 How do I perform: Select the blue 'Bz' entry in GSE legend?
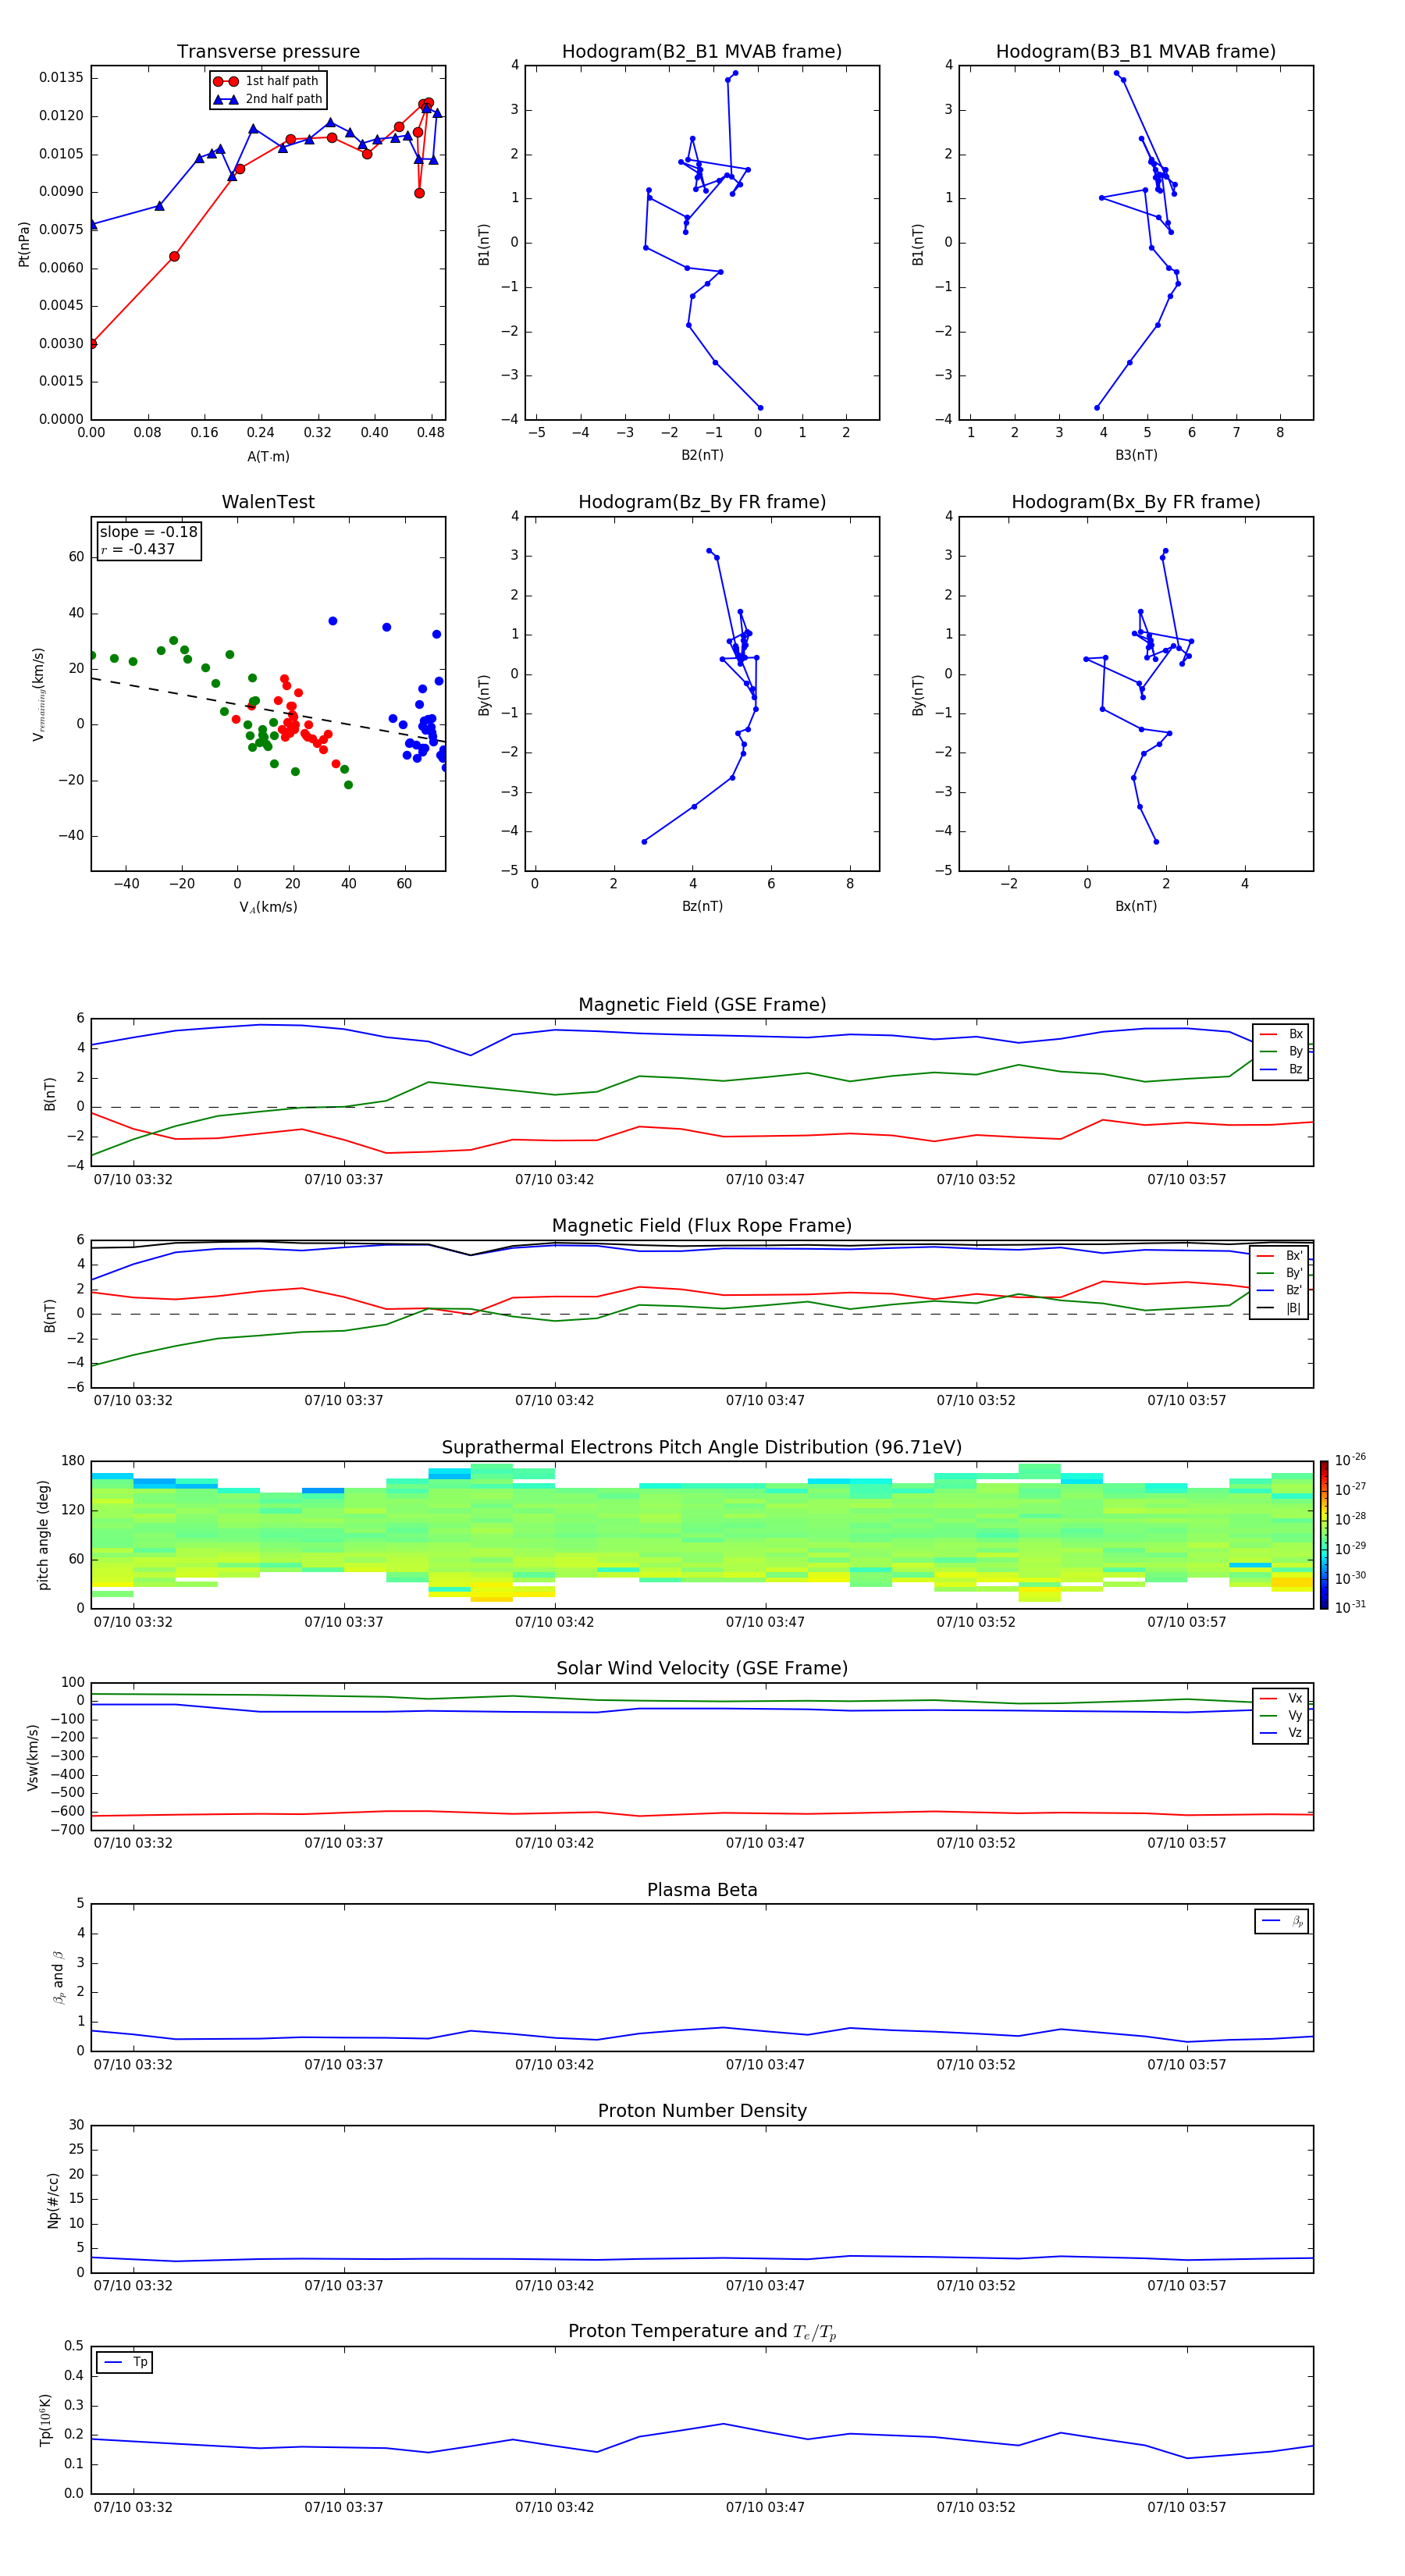tap(1281, 1069)
